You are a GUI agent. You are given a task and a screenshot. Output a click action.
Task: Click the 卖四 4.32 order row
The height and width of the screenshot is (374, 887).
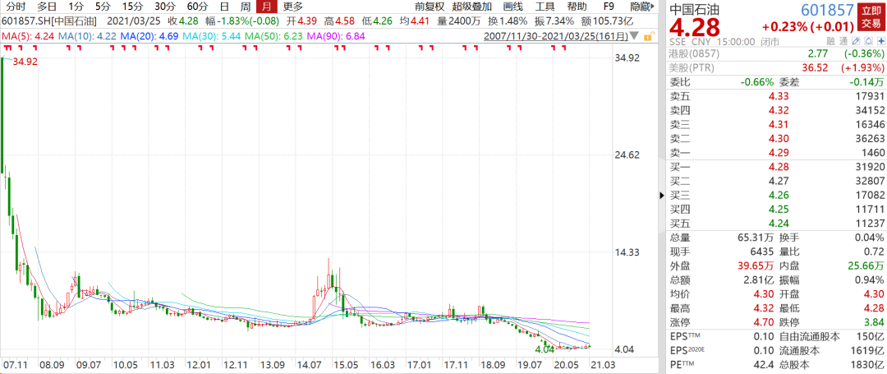click(777, 110)
